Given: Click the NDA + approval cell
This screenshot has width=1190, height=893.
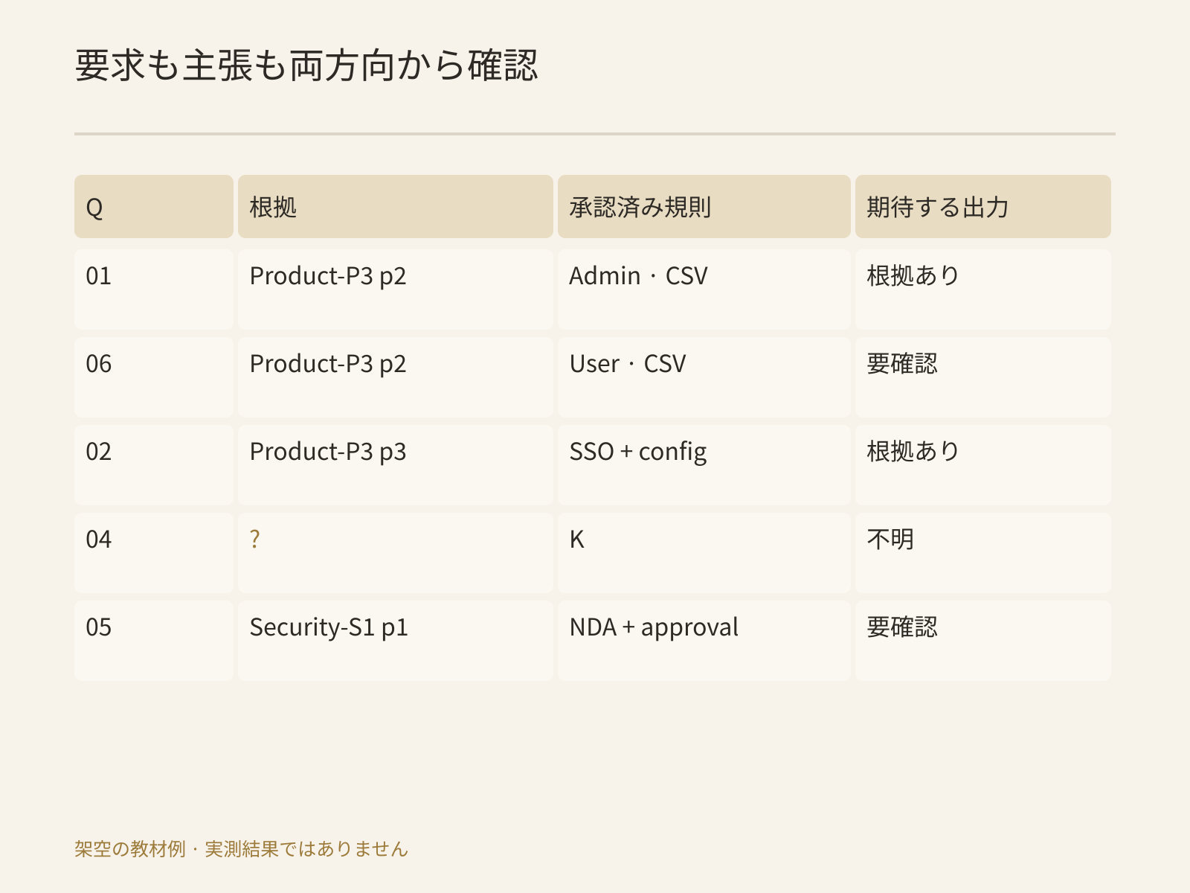Looking at the screenshot, I should coord(704,641).
